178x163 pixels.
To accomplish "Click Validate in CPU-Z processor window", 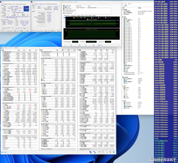I will tap(22, 31).
